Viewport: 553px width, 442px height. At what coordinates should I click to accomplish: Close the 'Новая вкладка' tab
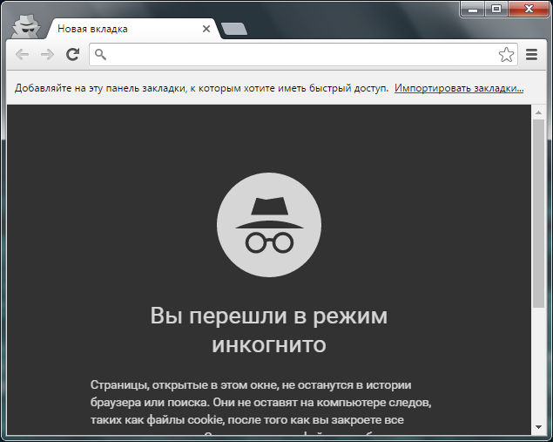coord(206,29)
